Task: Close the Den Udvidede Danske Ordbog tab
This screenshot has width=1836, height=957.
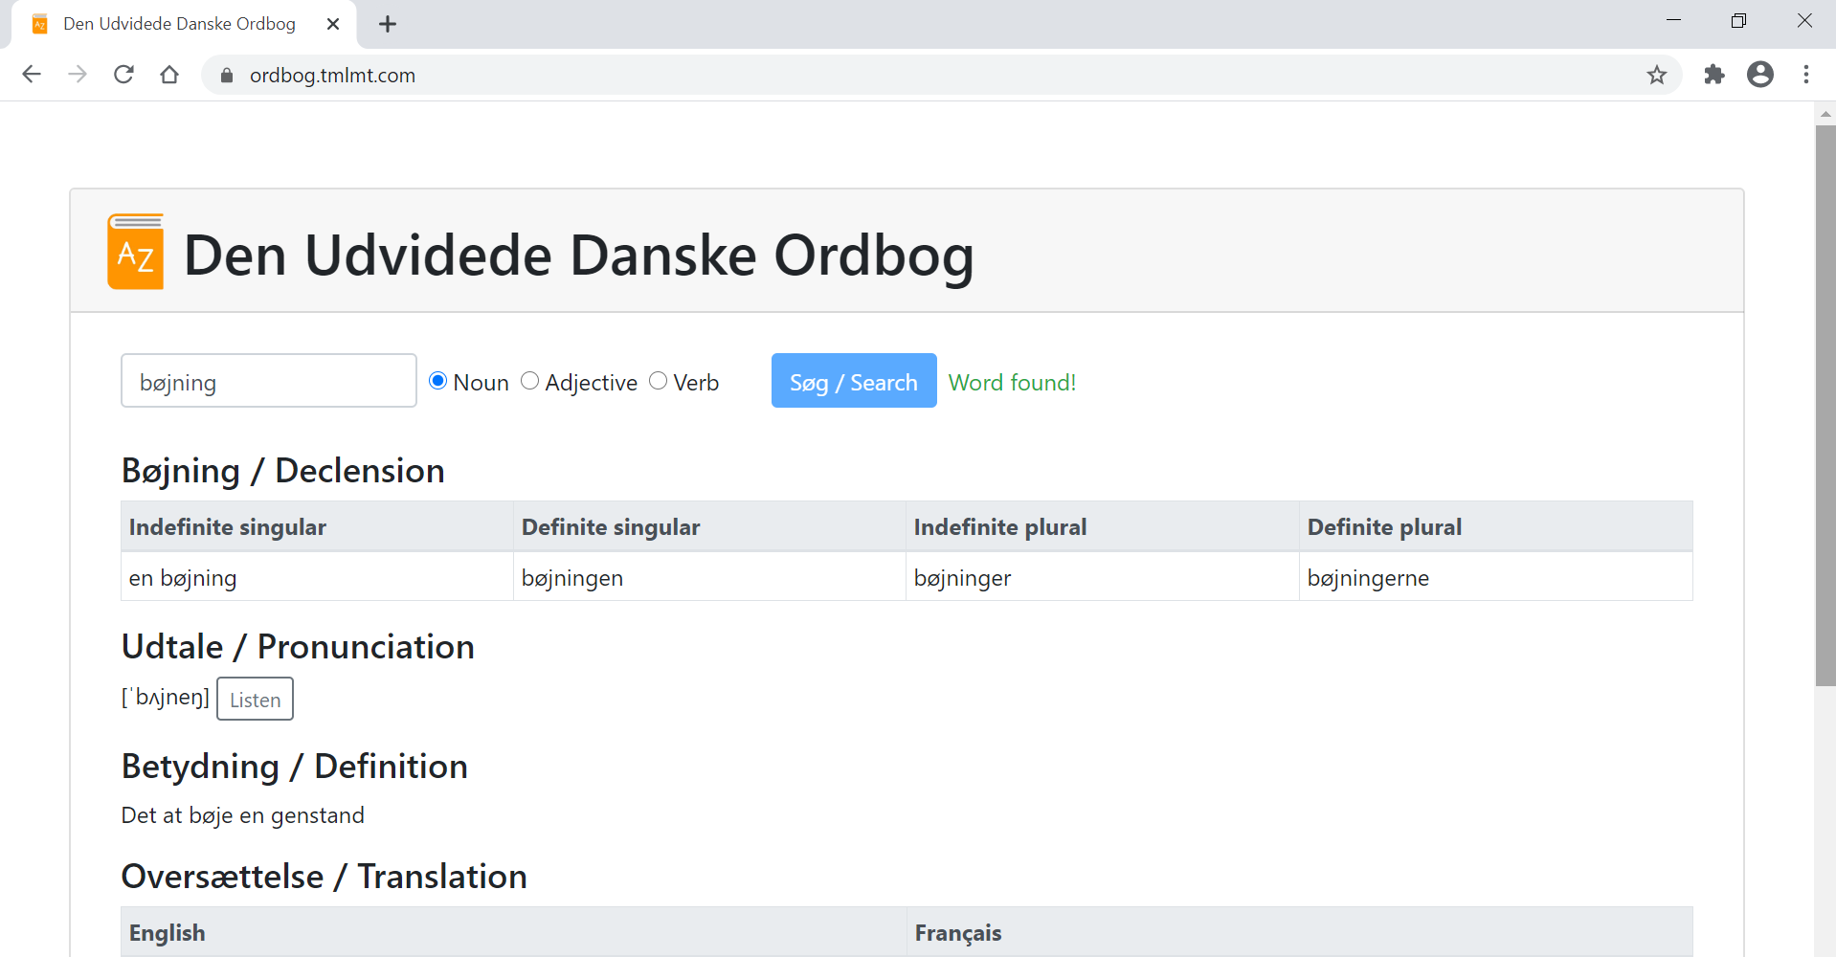Action: tap(333, 25)
